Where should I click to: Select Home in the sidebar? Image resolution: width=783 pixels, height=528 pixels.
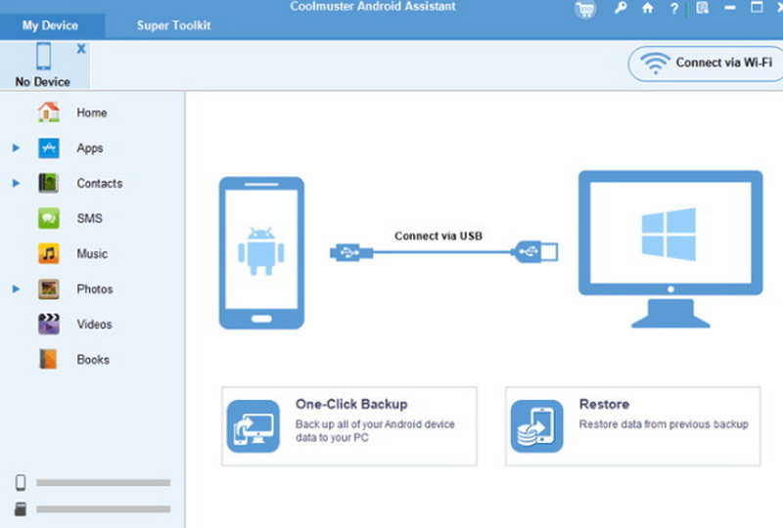(92, 112)
